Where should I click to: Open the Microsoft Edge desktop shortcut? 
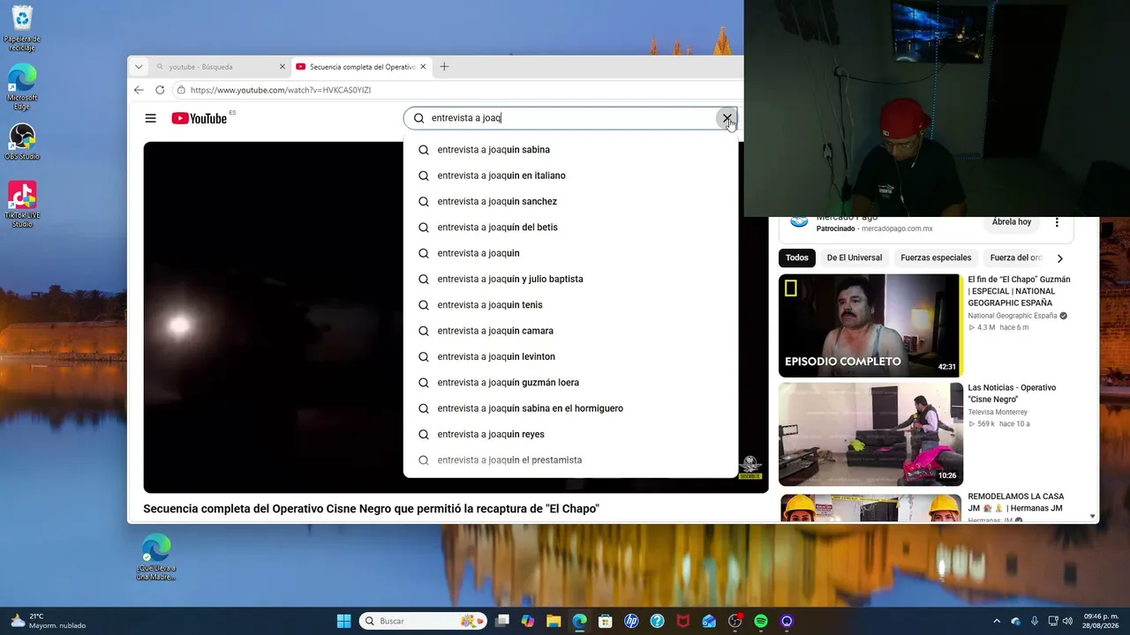(22, 87)
